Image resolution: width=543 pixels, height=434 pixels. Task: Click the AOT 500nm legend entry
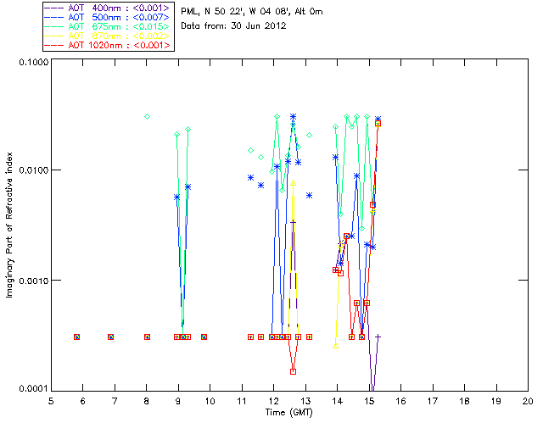[108, 17]
